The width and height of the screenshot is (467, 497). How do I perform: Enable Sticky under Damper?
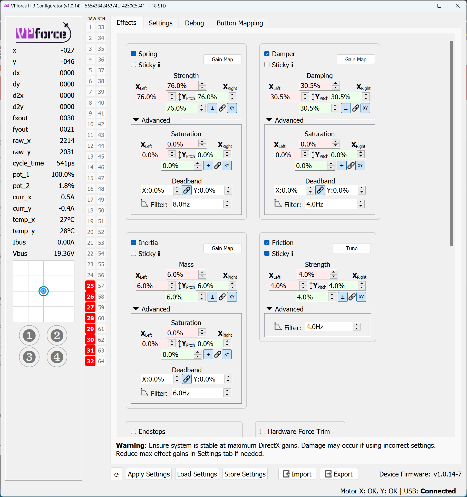tap(267, 65)
